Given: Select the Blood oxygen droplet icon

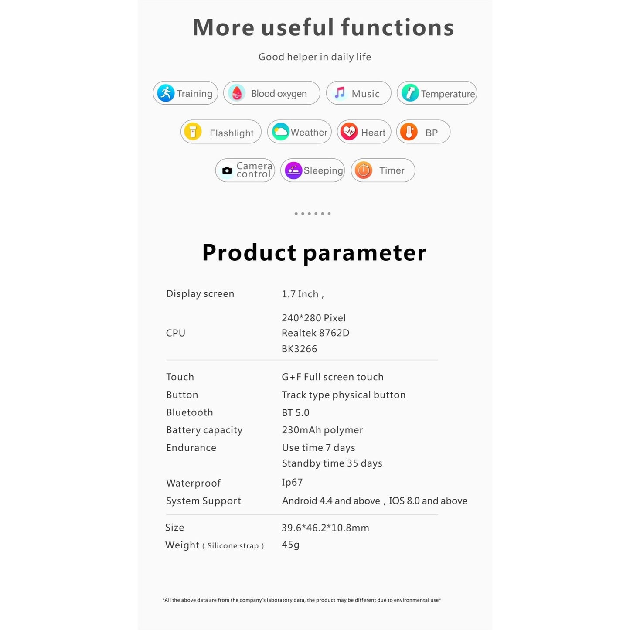Looking at the screenshot, I should 236,93.
